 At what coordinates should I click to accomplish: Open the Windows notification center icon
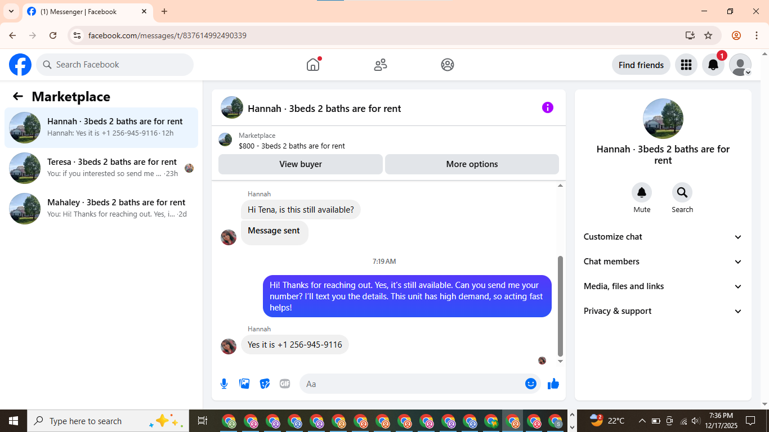pos(750,421)
